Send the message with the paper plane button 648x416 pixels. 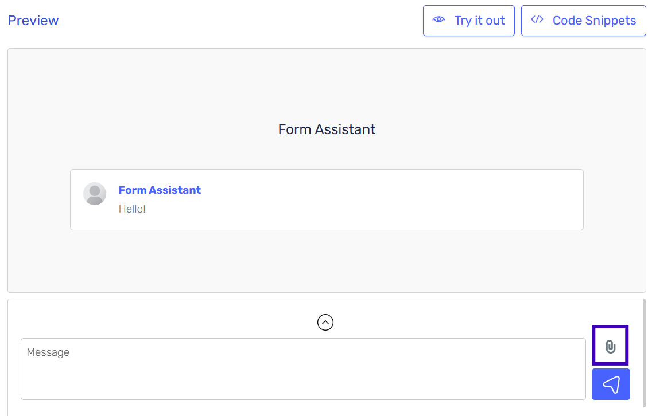pos(610,384)
